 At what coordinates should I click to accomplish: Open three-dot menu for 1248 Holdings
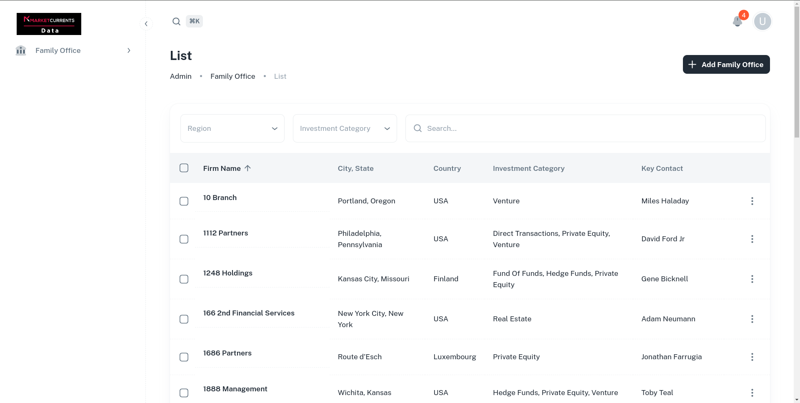point(752,279)
